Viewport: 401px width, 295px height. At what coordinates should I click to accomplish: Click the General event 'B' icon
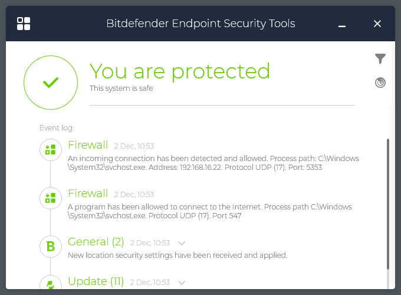click(x=51, y=247)
